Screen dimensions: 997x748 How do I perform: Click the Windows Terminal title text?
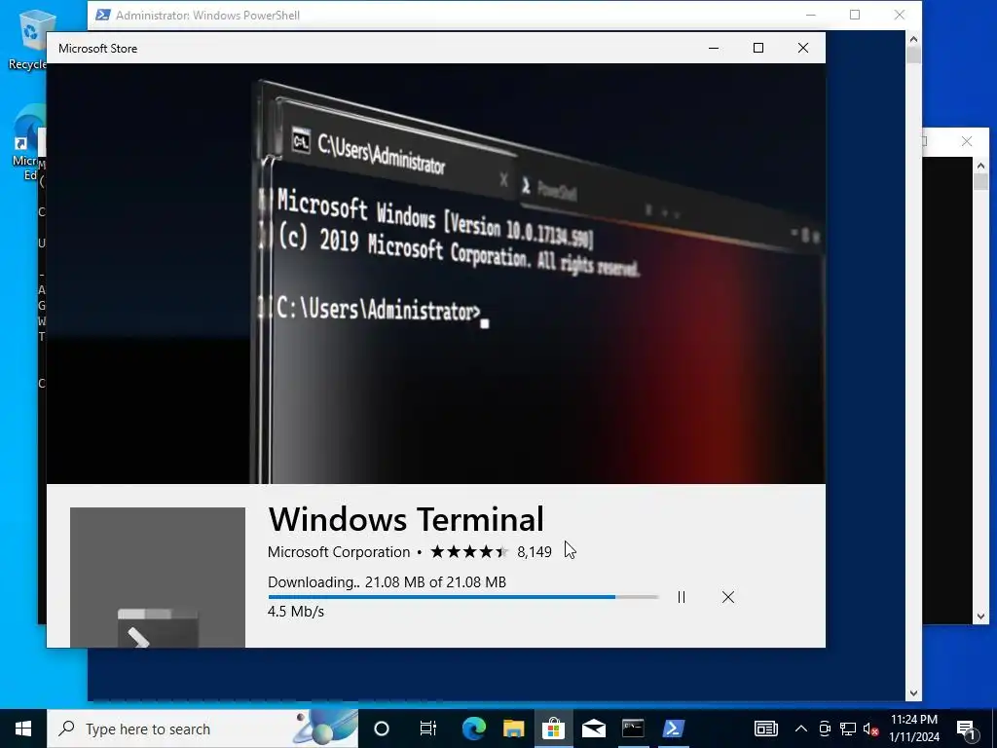coord(406,519)
